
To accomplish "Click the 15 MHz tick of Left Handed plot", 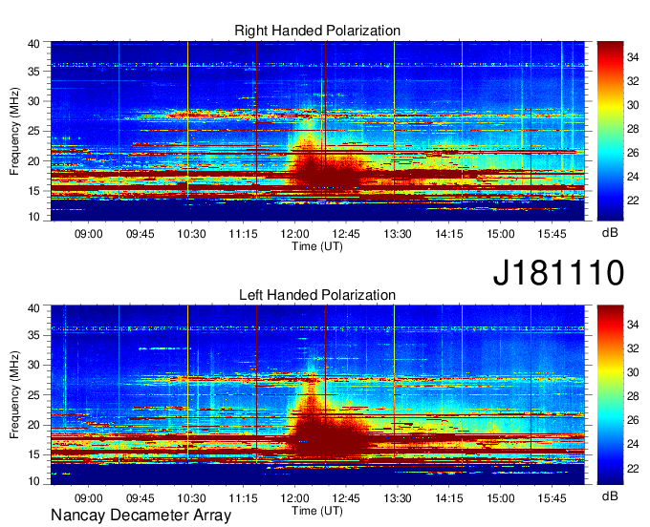I will [x=33, y=454].
